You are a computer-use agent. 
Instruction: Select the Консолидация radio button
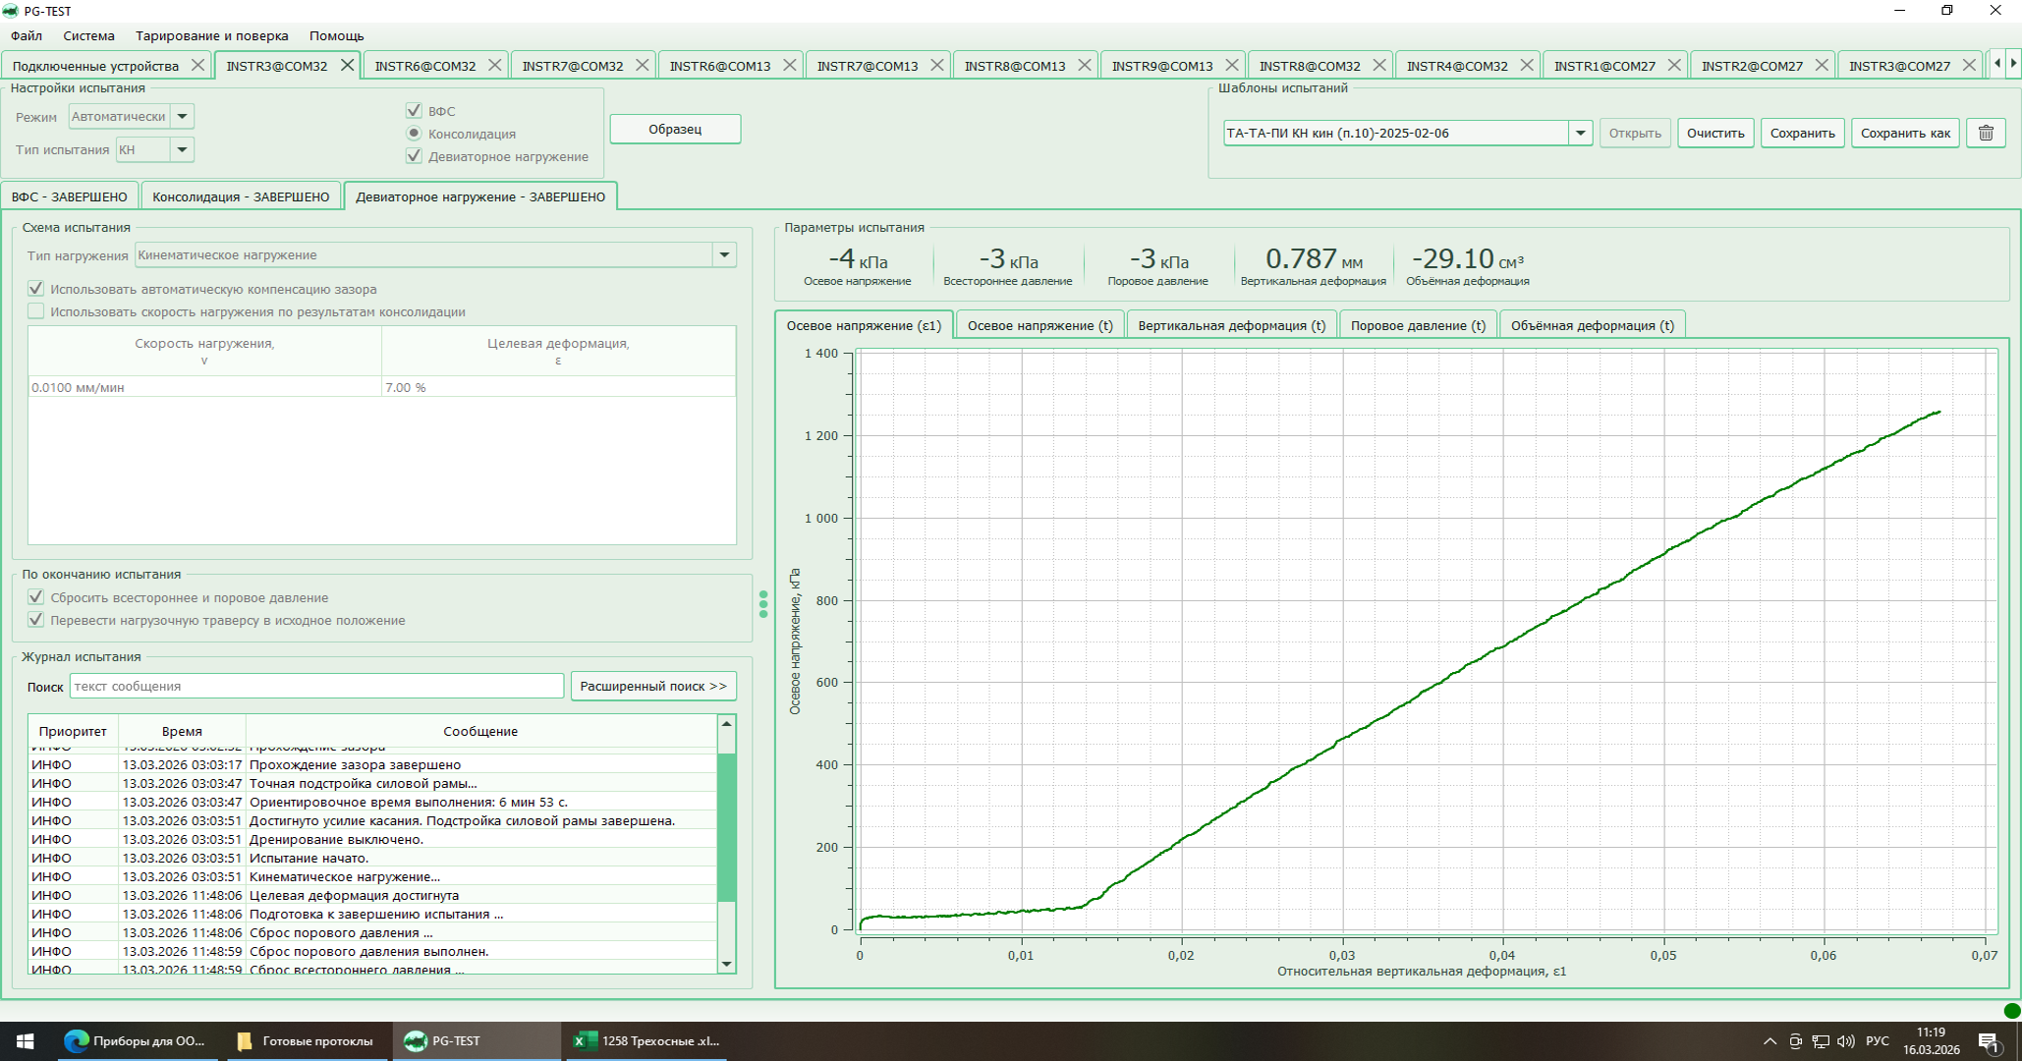coord(414,134)
